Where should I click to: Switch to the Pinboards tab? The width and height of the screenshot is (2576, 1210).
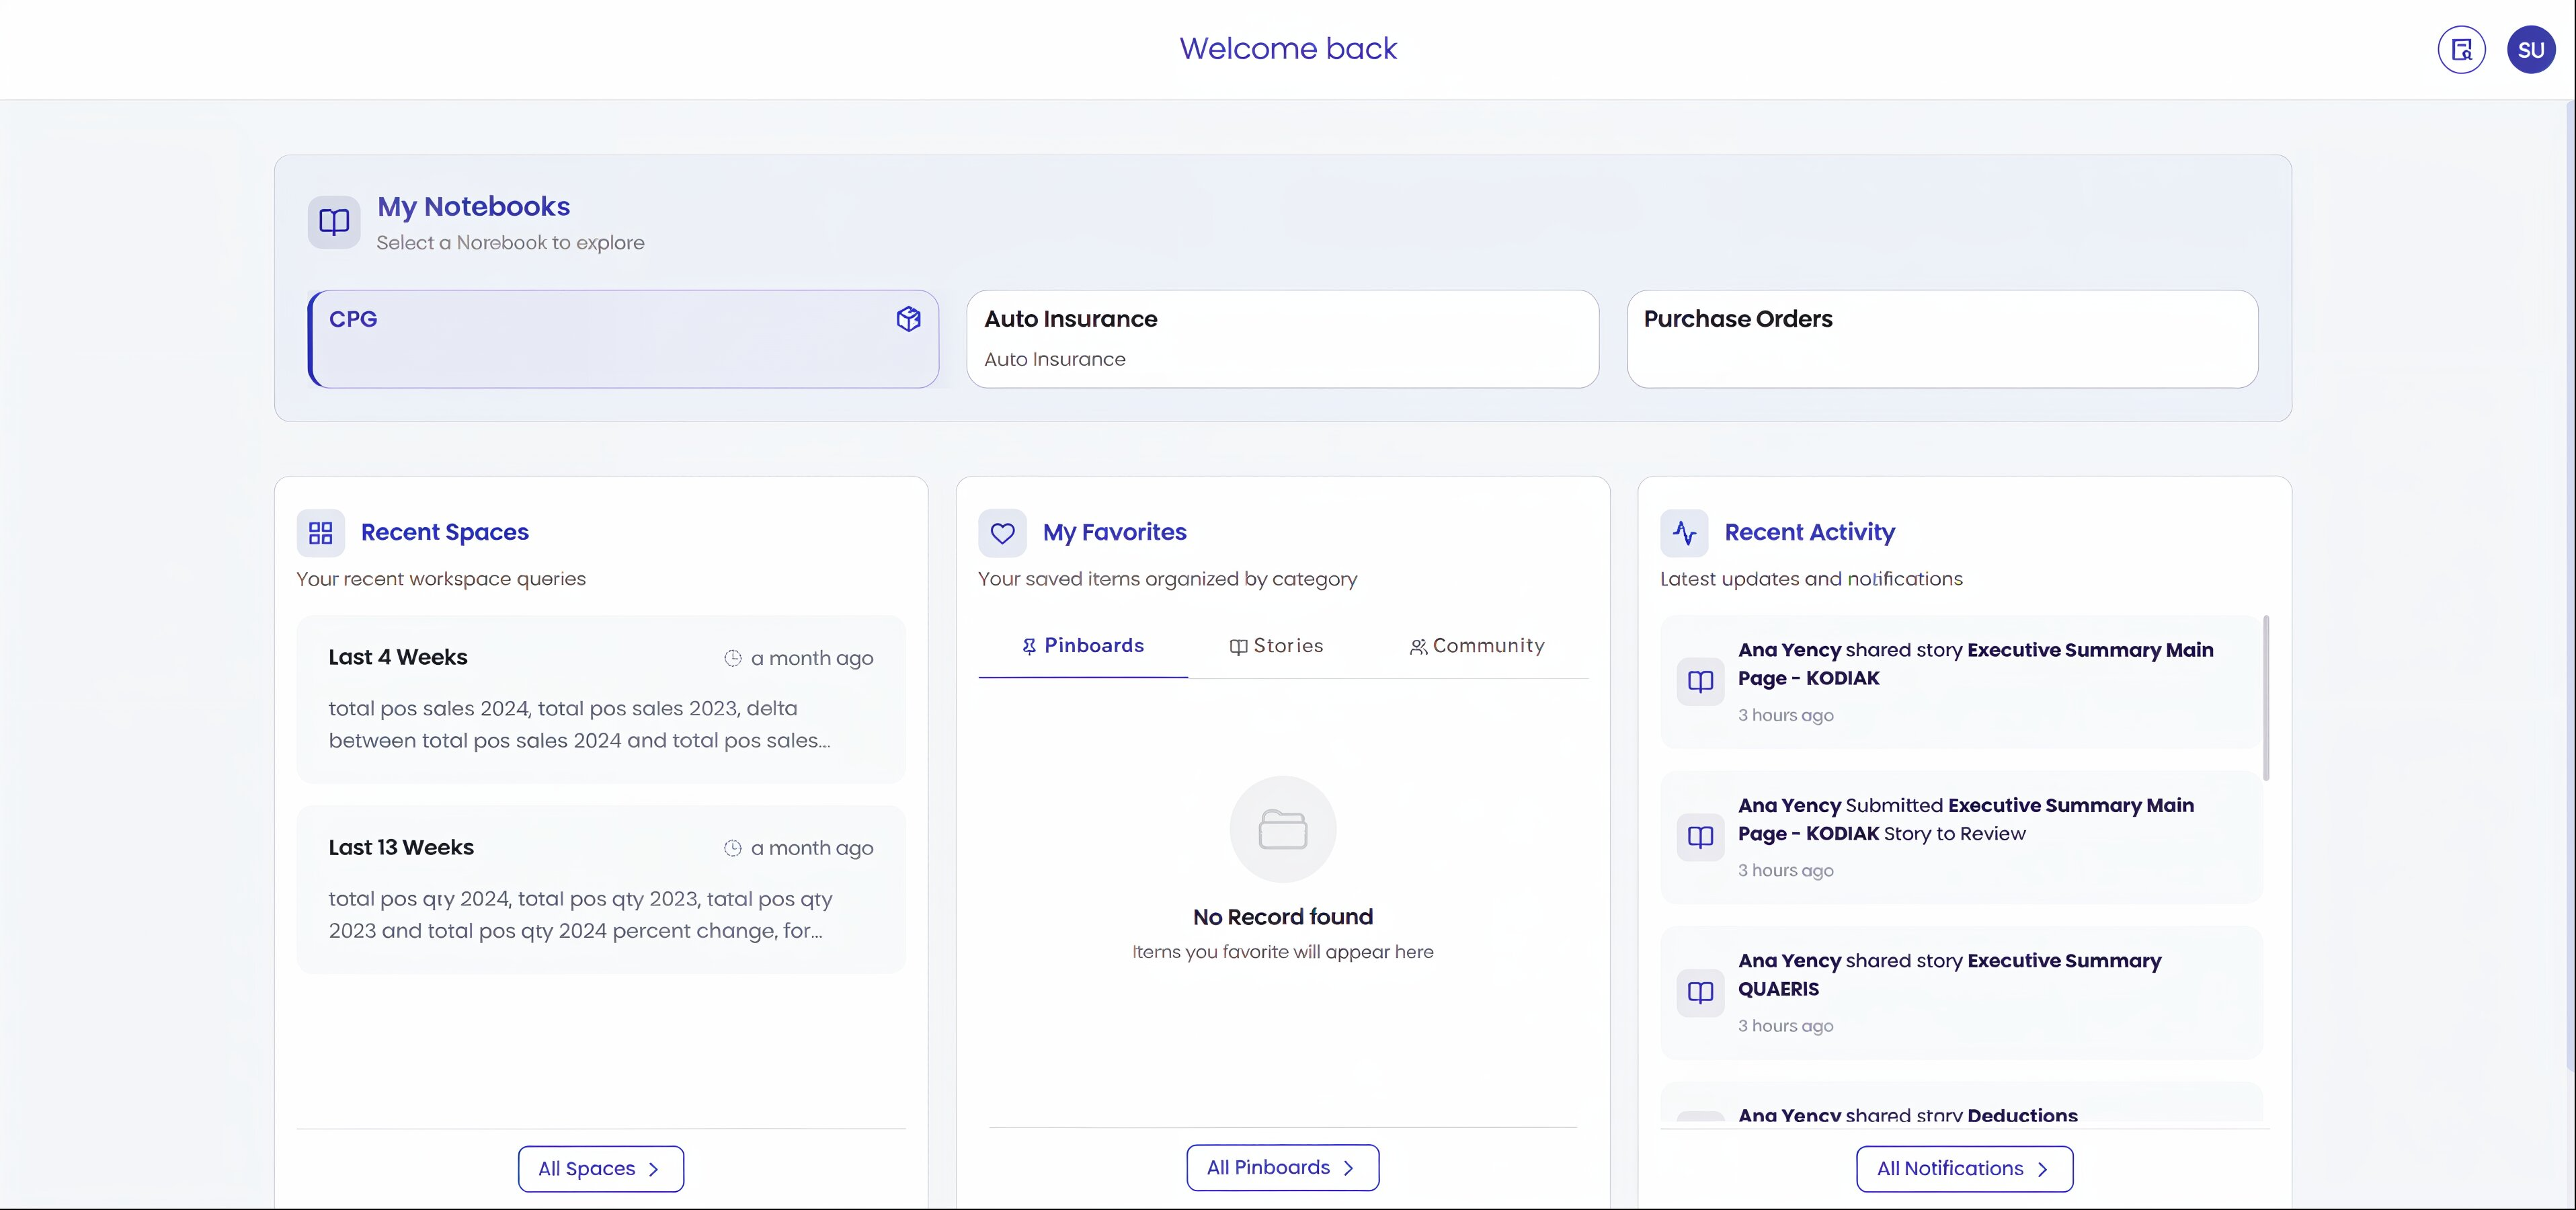point(1083,646)
